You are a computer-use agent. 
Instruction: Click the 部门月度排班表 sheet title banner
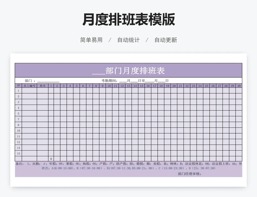[128, 70]
